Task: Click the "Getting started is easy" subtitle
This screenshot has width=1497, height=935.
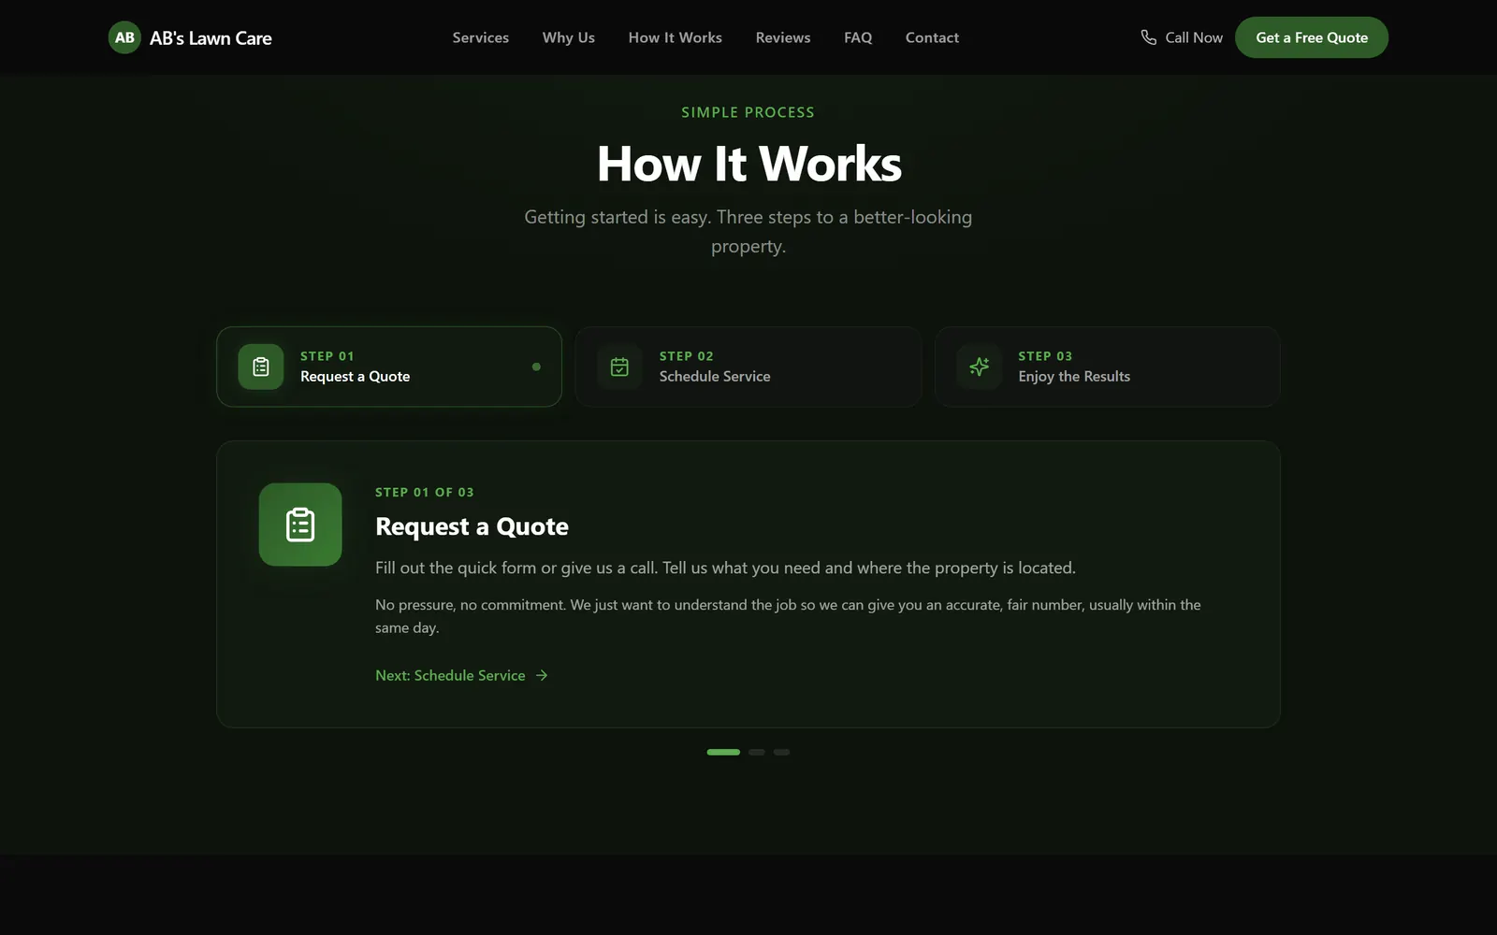Action: pyautogui.click(x=748, y=231)
